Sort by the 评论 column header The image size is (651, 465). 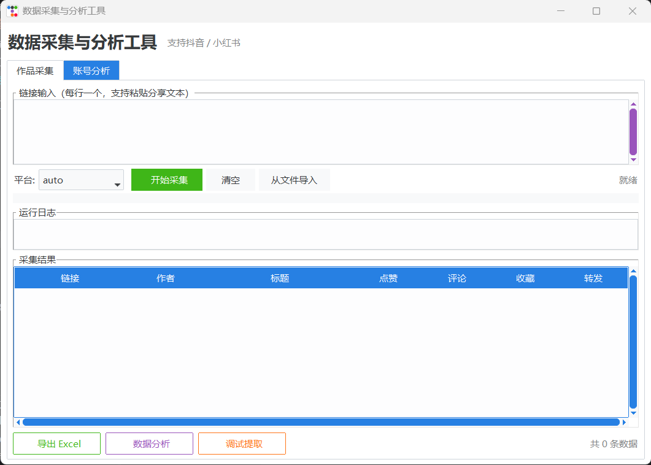(x=456, y=278)
